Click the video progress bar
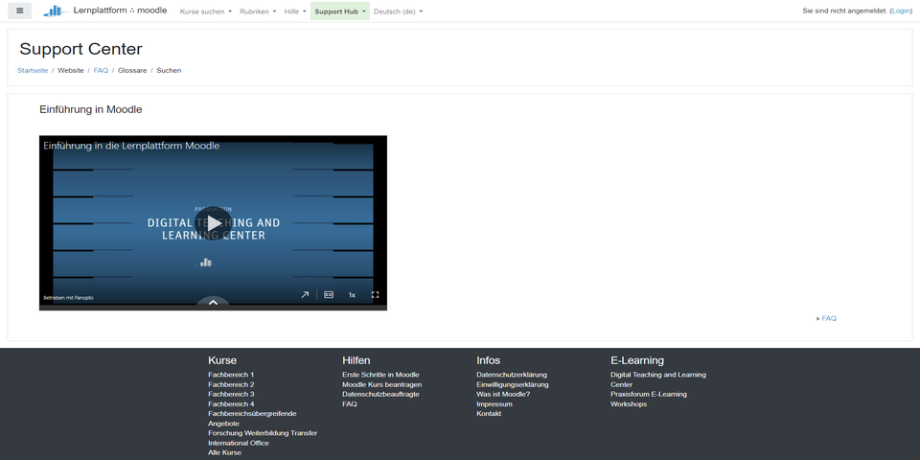The height and width of the screenshot is (460, 920). click(213, 308)
